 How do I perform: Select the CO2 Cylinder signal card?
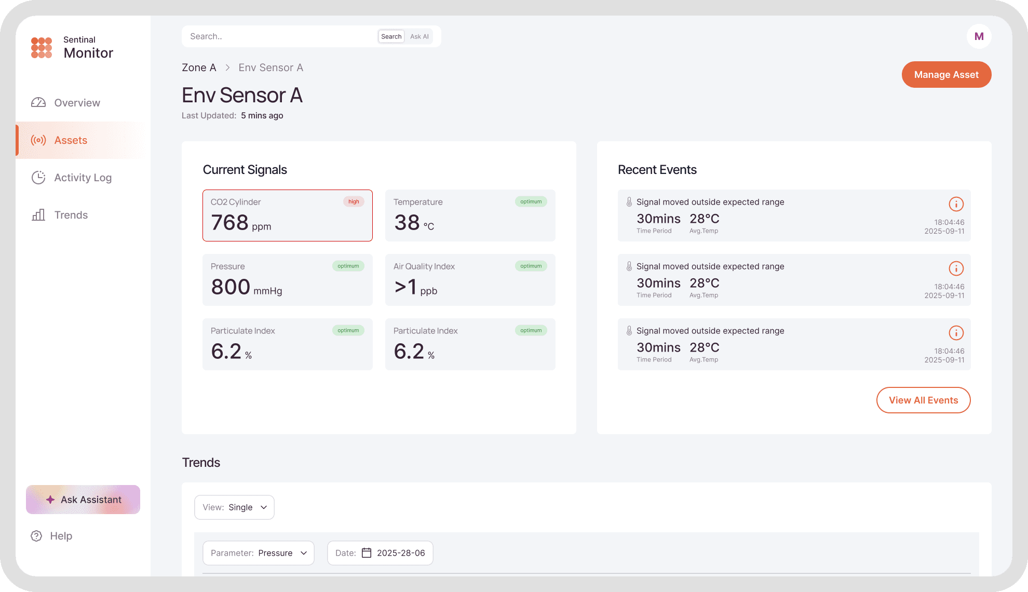[287, 216]
